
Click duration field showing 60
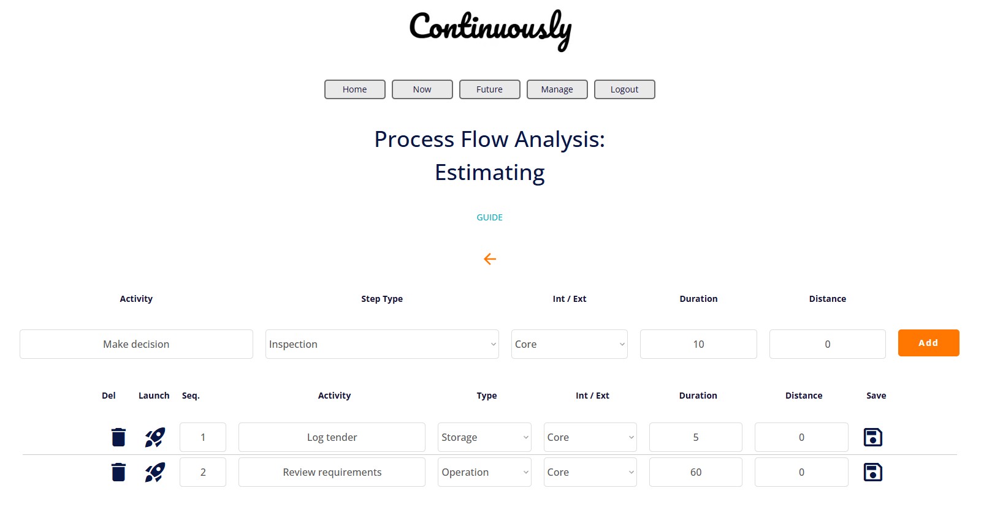(x=695, y=472)
